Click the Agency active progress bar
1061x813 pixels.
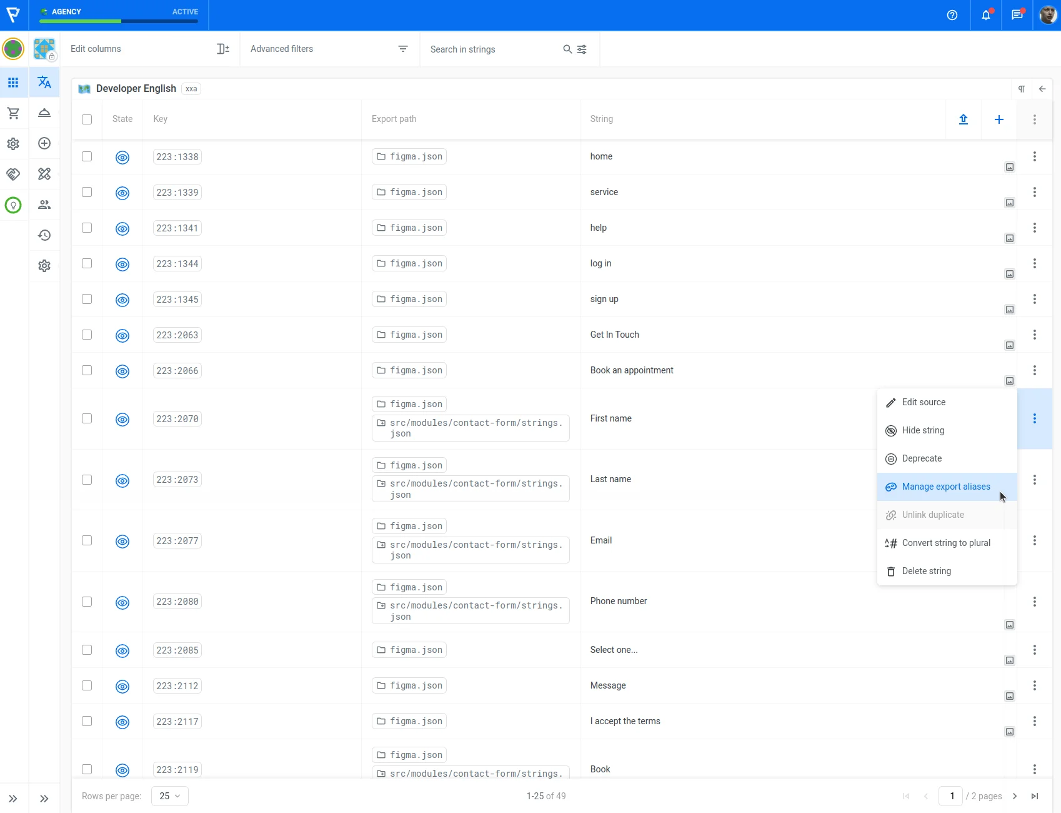[119, 21]
